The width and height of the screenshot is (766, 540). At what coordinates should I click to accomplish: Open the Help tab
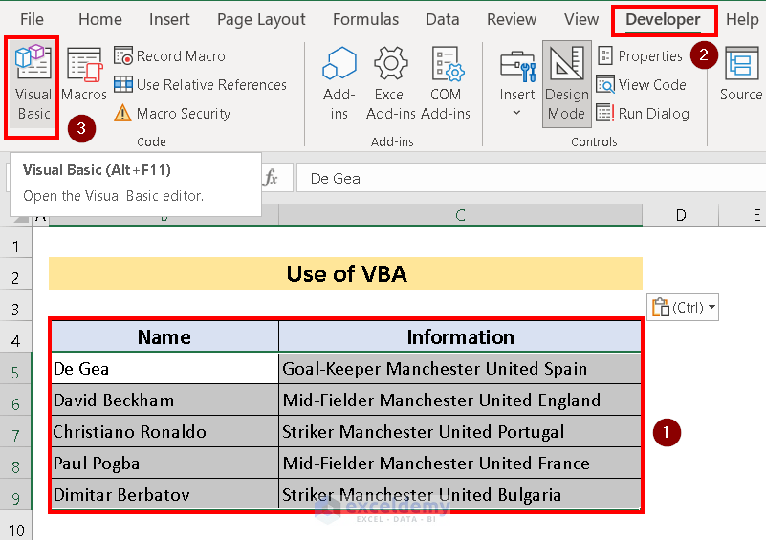click(x=742, y=19)
